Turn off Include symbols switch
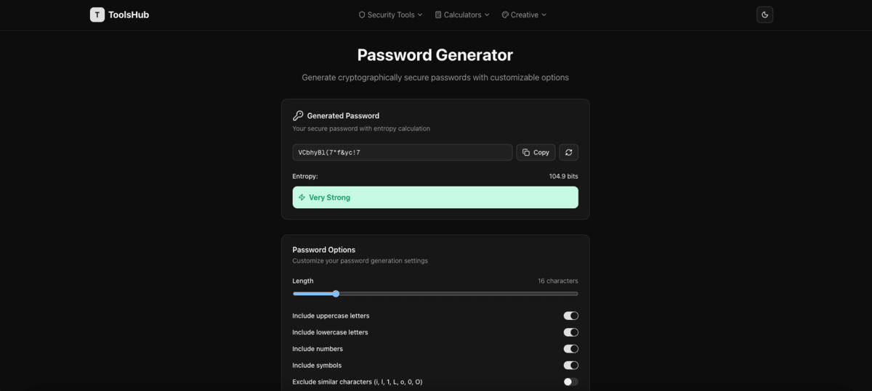This screenshot has width=872, height=391. [571, 366]
